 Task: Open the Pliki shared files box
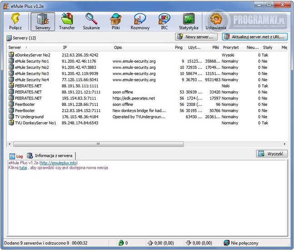pyautogui.click(x=115, y=19)
